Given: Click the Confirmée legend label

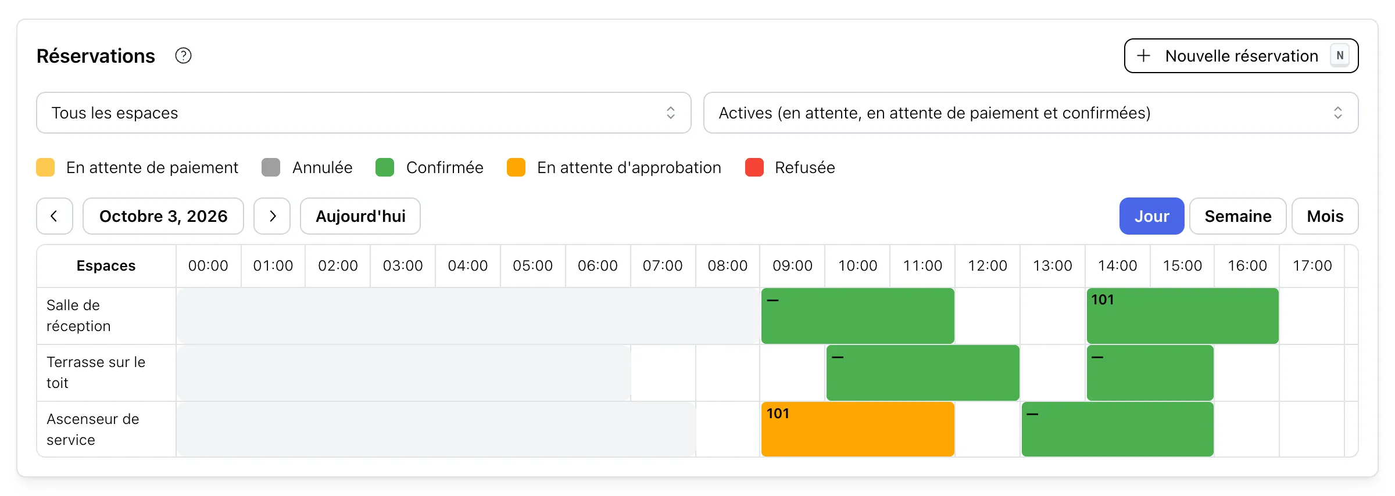Looking at the screenshot, I should pos(445,167).
